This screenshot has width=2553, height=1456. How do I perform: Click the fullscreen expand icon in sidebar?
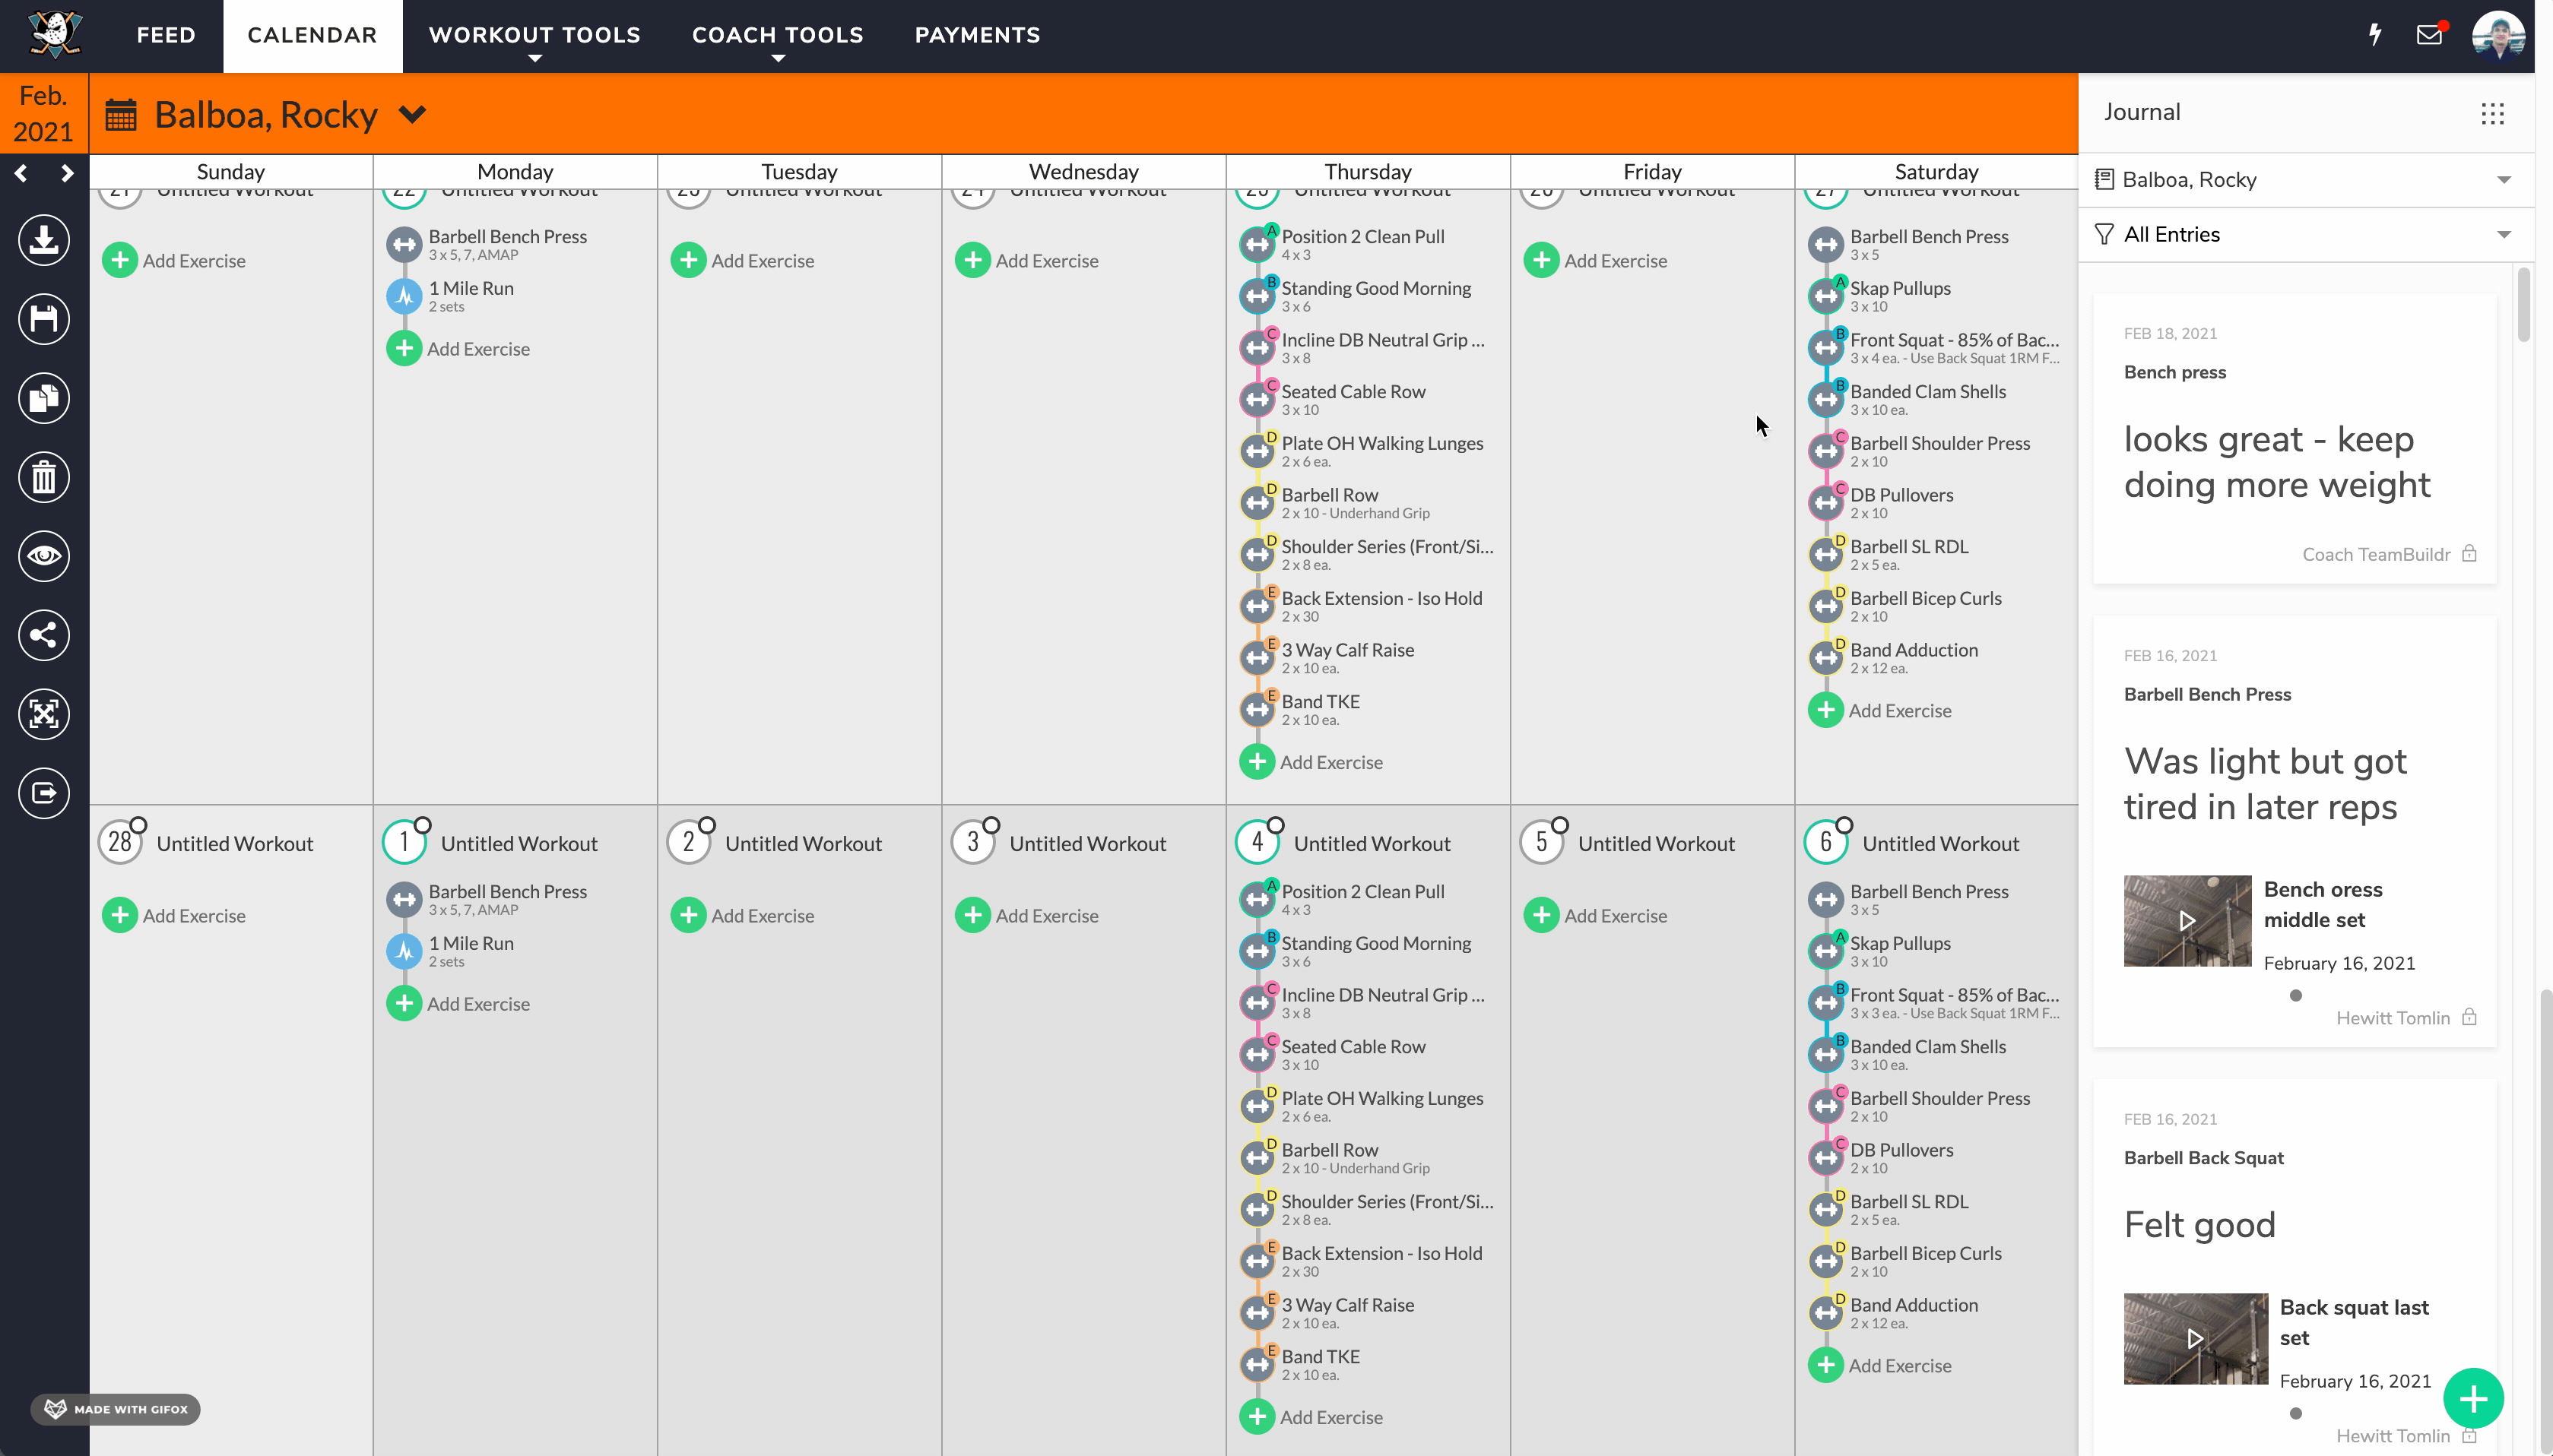(44, 714)
